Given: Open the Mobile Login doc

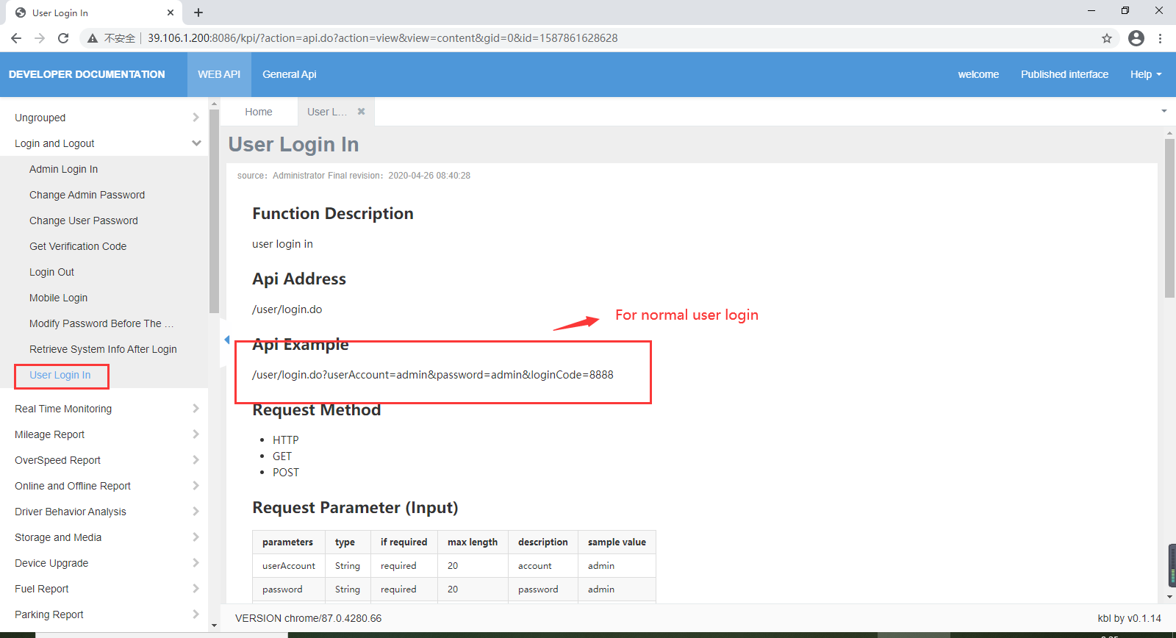Looking at the screenshot, I should coord(59,298).
